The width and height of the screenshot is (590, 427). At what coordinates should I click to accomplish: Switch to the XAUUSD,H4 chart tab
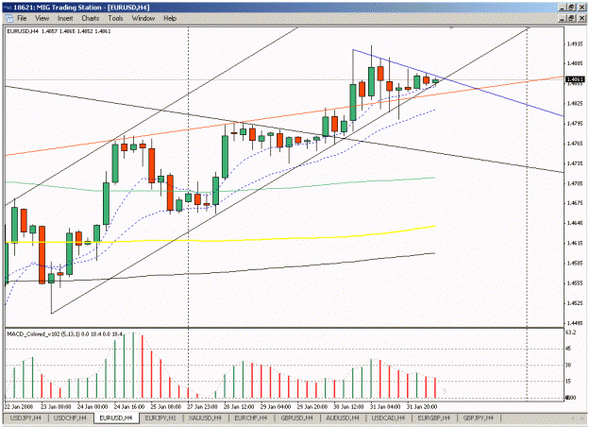click(x=206, y=418)
